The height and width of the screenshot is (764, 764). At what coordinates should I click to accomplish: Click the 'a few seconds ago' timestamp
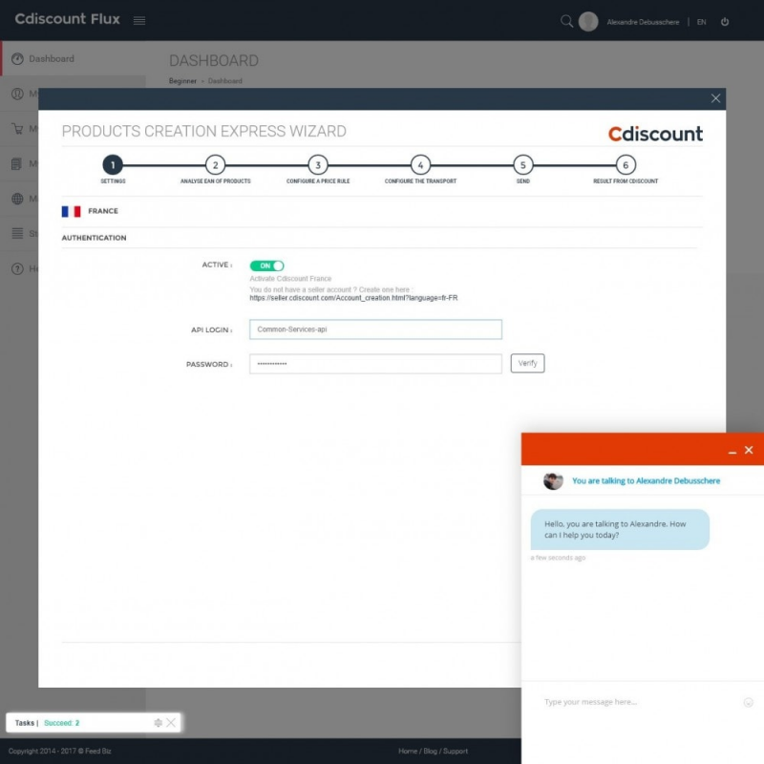pyautogui.click(x=558, y=558)
